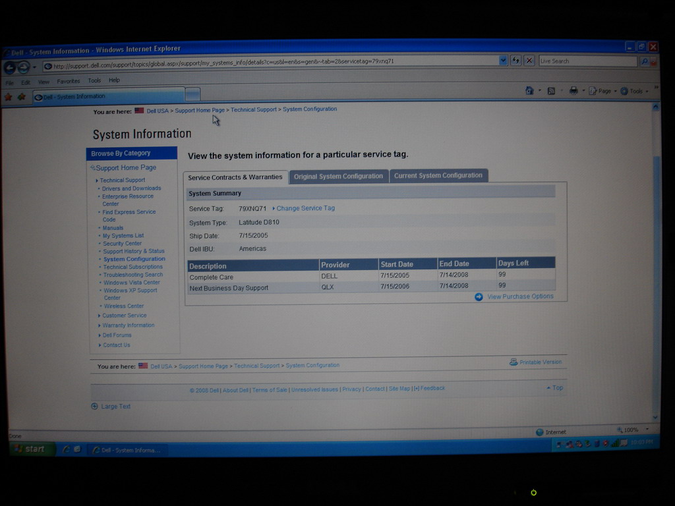
Task: Open the address bar history dropdown
Action: pyautogui.click(x=503, y=61)
